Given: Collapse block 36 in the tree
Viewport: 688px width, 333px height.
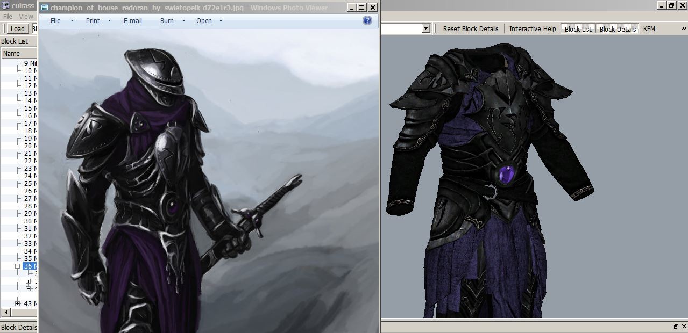Looking at the screenshot, I should coord(18,266).
